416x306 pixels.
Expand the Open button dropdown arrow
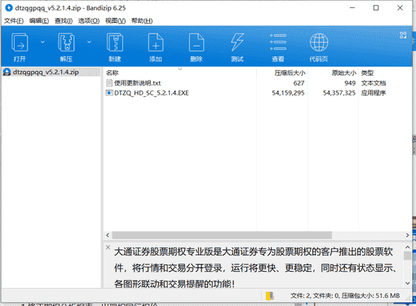click(x=42, y=42)
